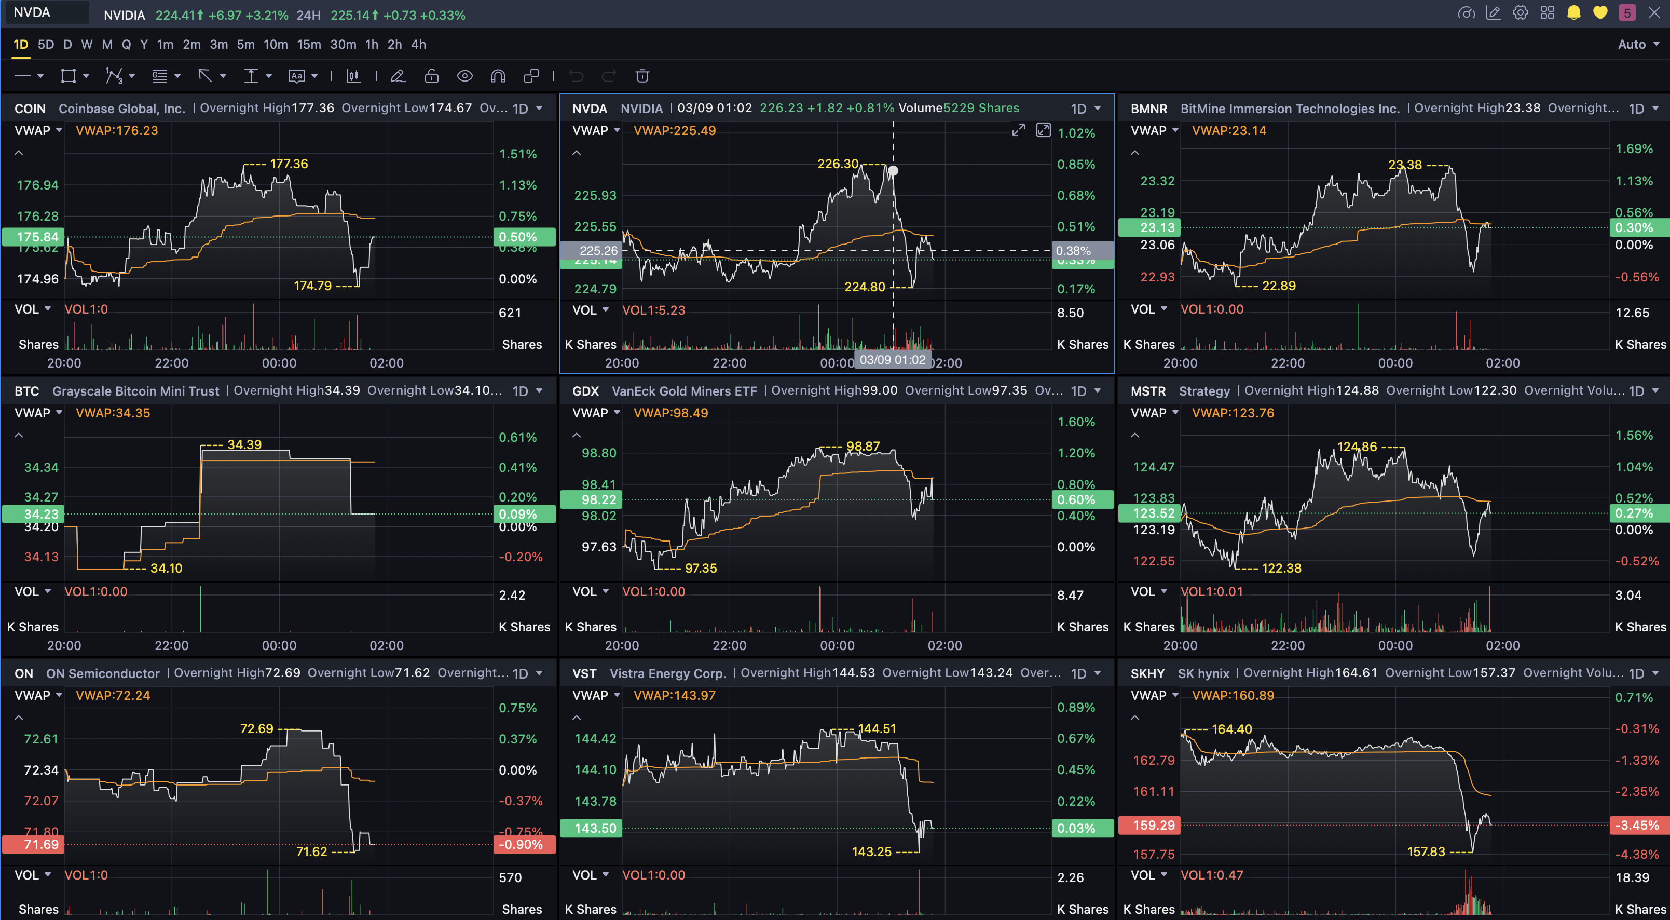Open text tool options dropdown arrow
This screenshot has width=1670, height=920.
tap(314, 76)
